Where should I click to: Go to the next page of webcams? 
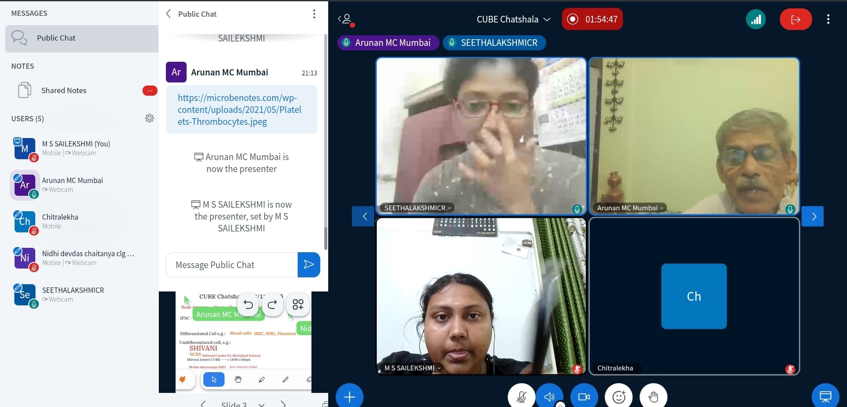813,216
